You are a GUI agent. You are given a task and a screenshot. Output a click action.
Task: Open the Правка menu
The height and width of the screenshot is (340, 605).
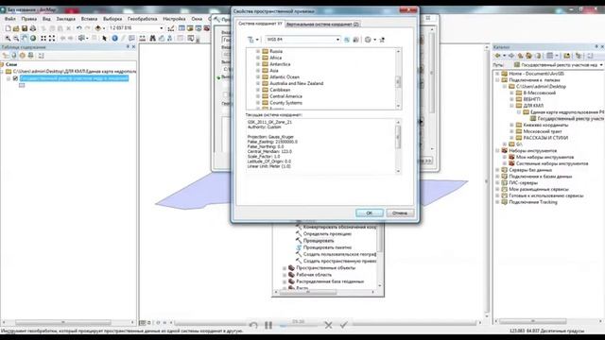pos(29,19)
